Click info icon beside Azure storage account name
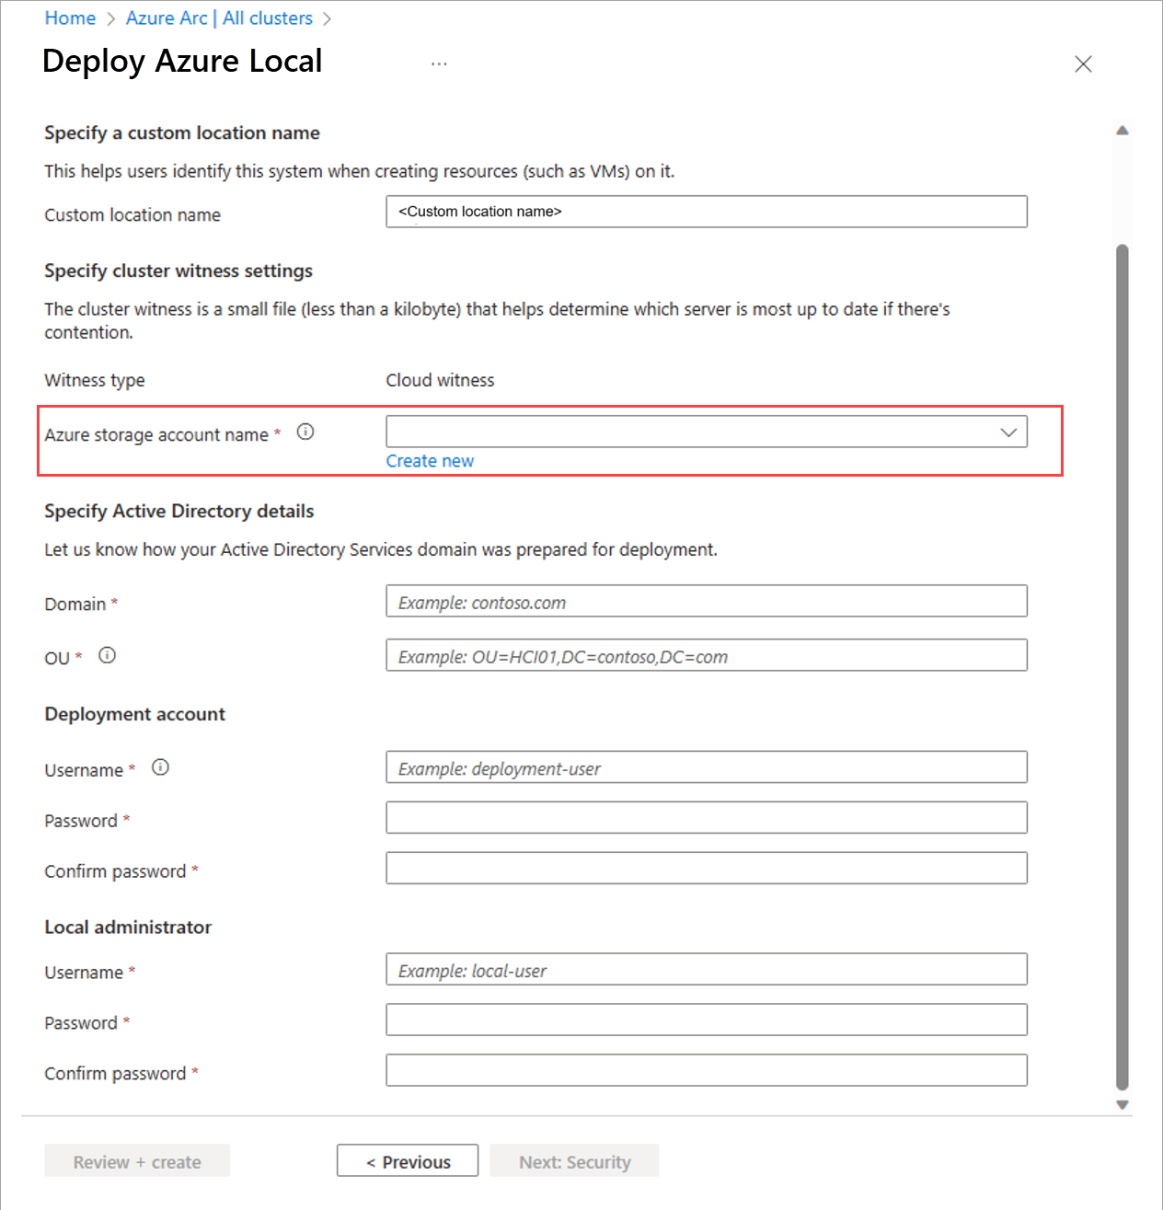The height and width of the screenshot is (1210, 1163). coord(305,432)
